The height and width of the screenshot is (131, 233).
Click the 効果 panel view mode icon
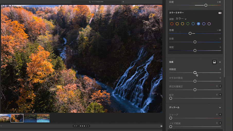pos(214,62)
